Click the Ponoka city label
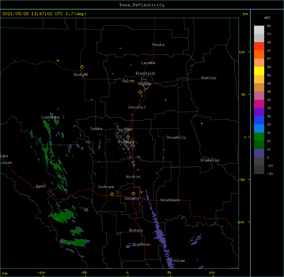 pos(158,45)
